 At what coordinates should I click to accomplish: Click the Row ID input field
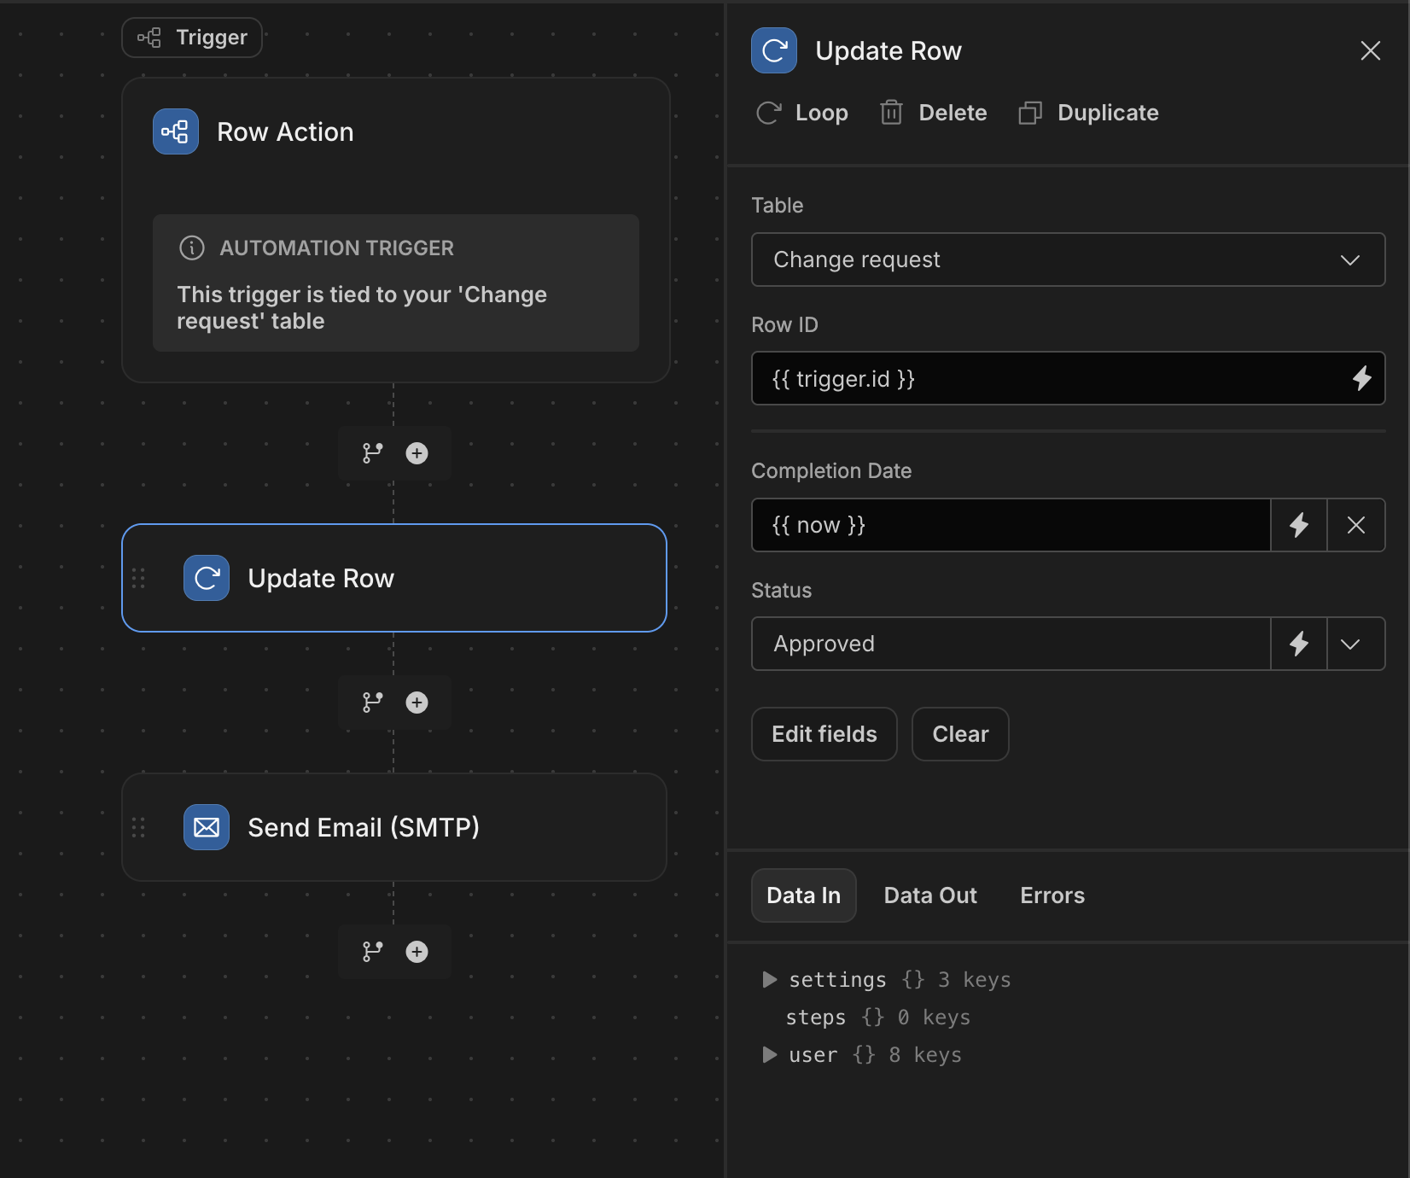(1046, 378)
